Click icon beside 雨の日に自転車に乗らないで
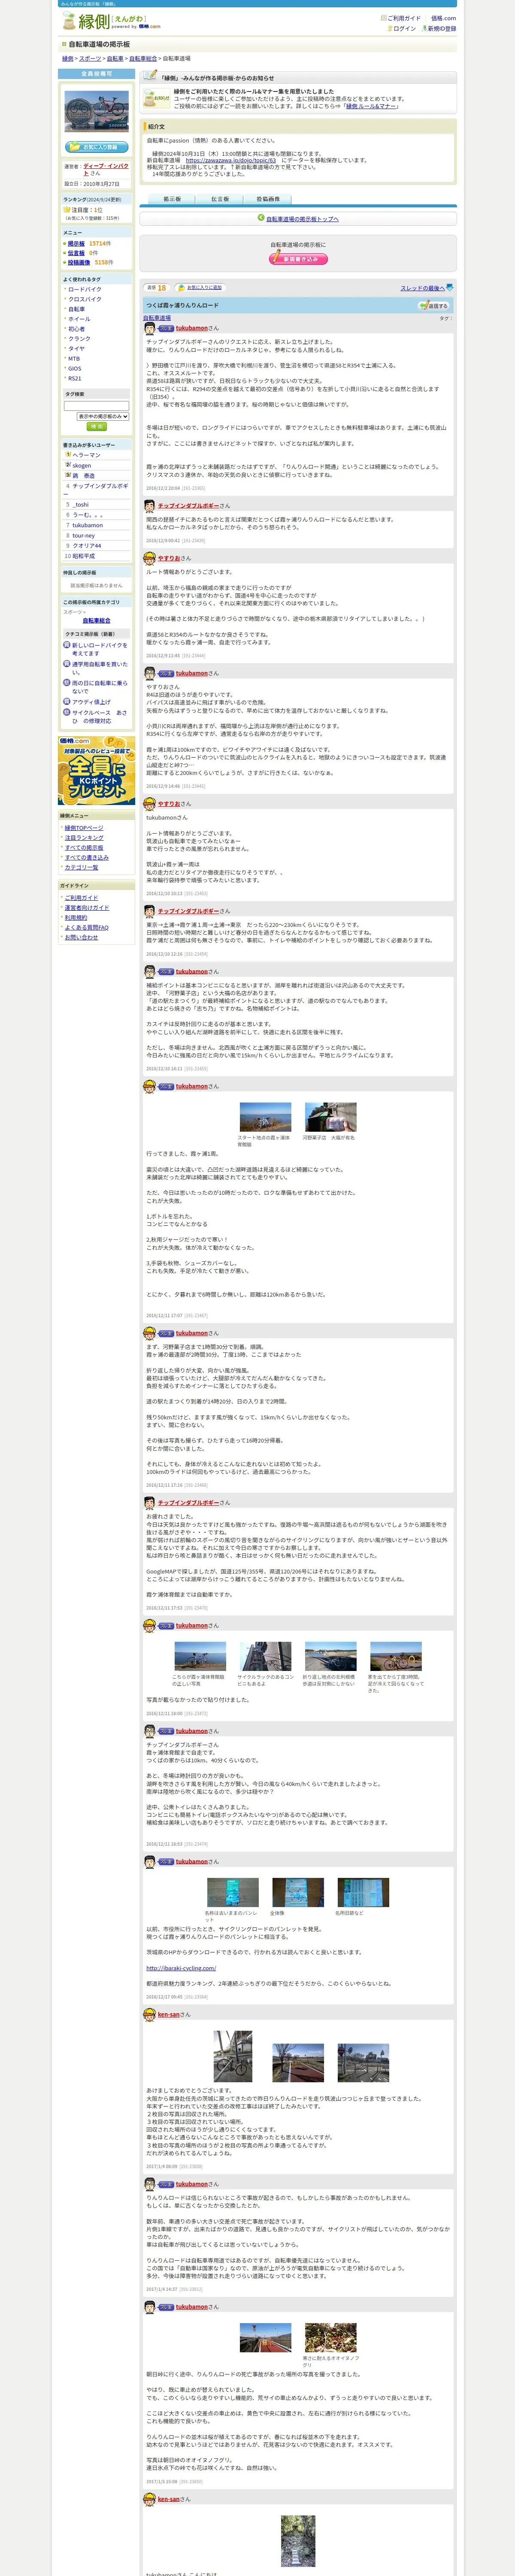The image size is (515, 2576). pos(67,683)
